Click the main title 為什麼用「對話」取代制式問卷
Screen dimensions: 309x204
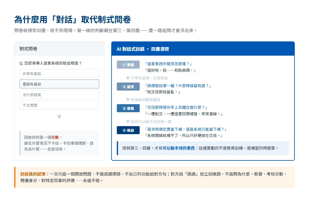click(x=73, y=19)
